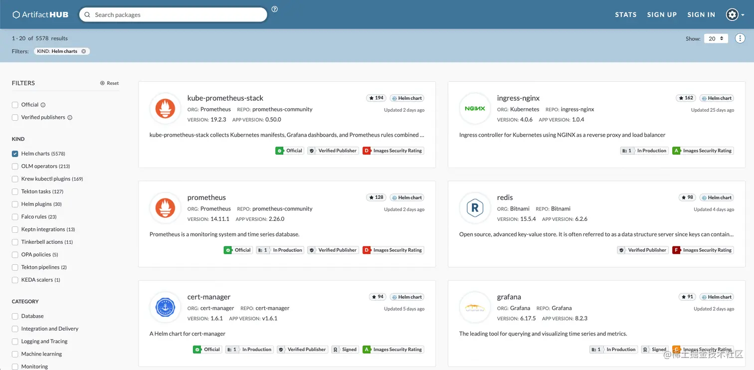Viewport: 754px width, 370px height.
Task: Click the Bitnami org link on redis
Action: [x=520, y=209]
